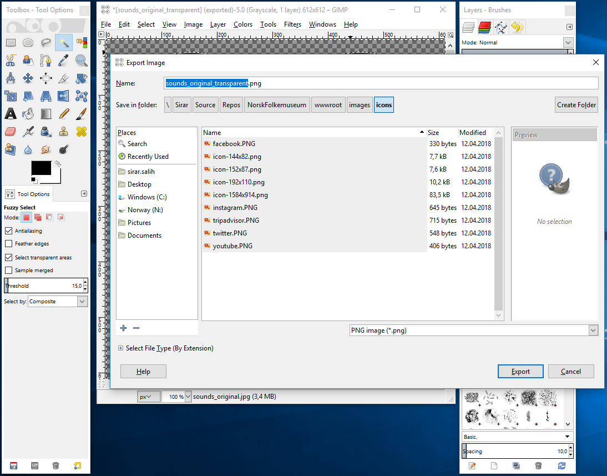Select the Eraser tool
The width and height of the screenshot is (607, 476).
pyautogui.click(x=10, y=131)
